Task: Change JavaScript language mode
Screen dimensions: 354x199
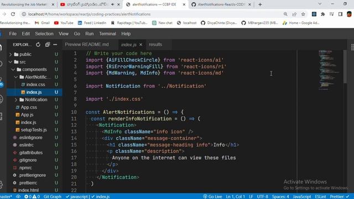Action: (x=302, y=197)
